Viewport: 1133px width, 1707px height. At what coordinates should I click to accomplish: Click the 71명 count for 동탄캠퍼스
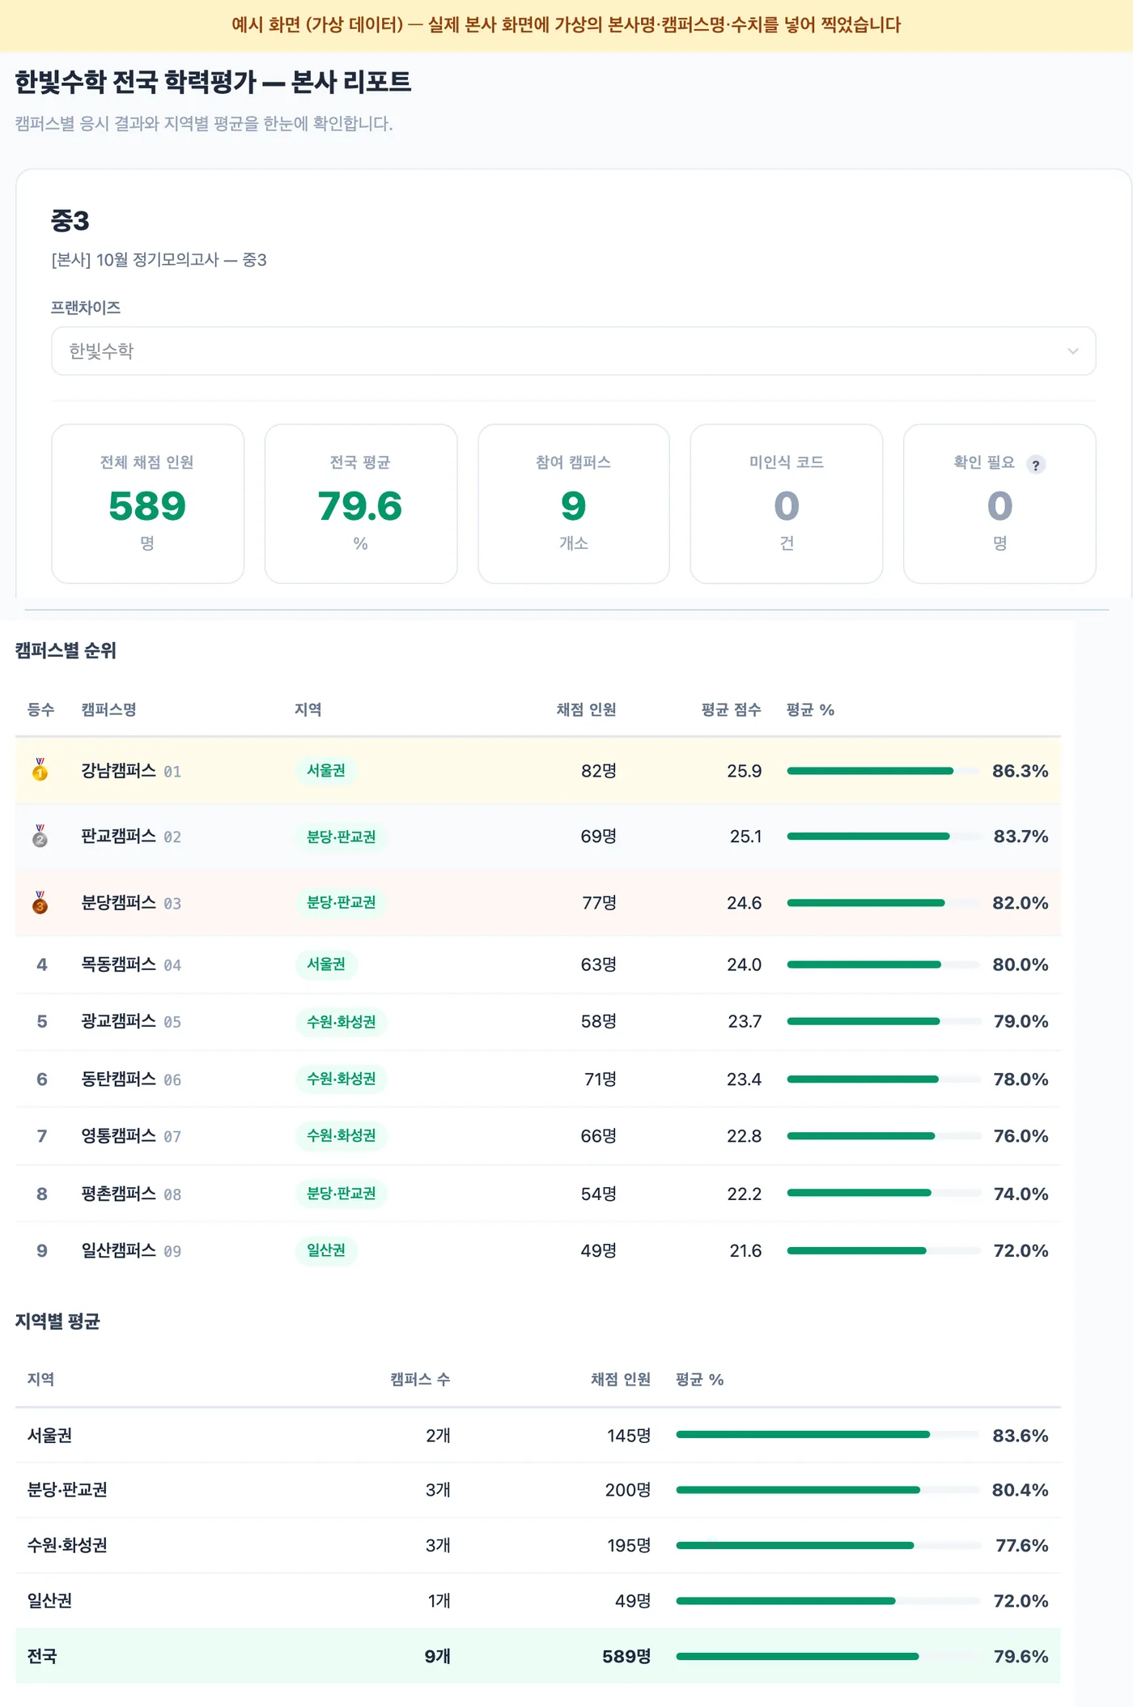600,1079
